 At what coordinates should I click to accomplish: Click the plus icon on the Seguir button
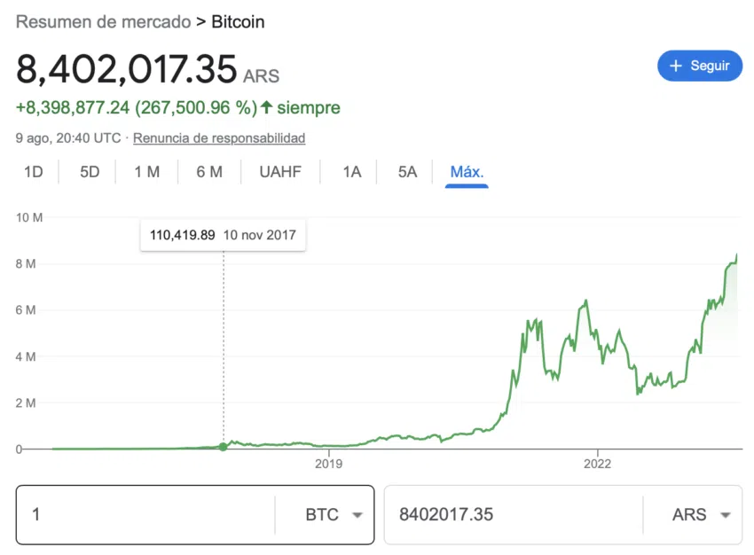(x=675, y=66)
